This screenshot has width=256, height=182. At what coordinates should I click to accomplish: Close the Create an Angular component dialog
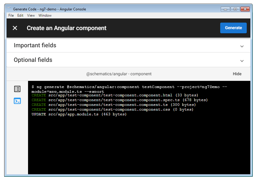click(x=15, y=28)
